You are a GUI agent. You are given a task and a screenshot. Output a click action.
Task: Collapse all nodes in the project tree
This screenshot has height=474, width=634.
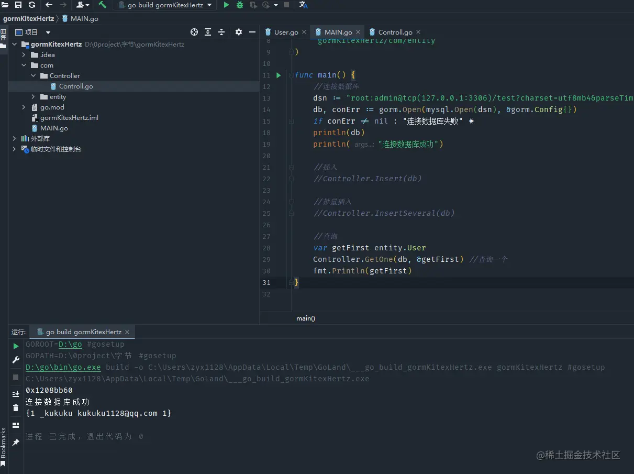click(x=221, y=32)
